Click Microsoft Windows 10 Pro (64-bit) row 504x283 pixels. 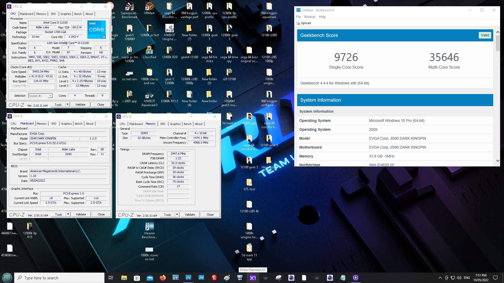tap(395, 121)
